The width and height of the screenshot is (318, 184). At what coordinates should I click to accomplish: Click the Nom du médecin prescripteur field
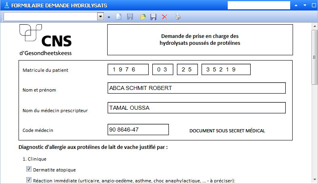(197, 108)
